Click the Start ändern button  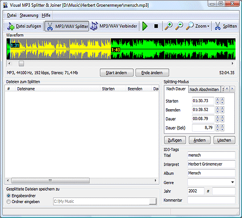[x=117, y=73]
